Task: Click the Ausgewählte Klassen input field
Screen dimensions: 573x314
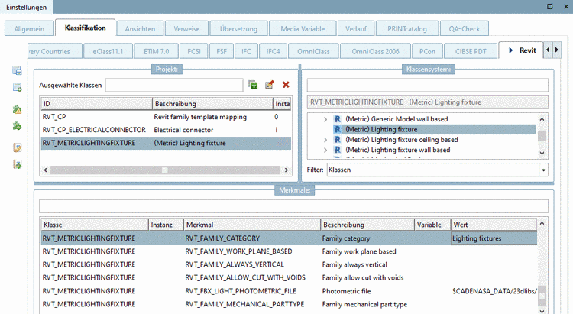Action: click(174, 85)
